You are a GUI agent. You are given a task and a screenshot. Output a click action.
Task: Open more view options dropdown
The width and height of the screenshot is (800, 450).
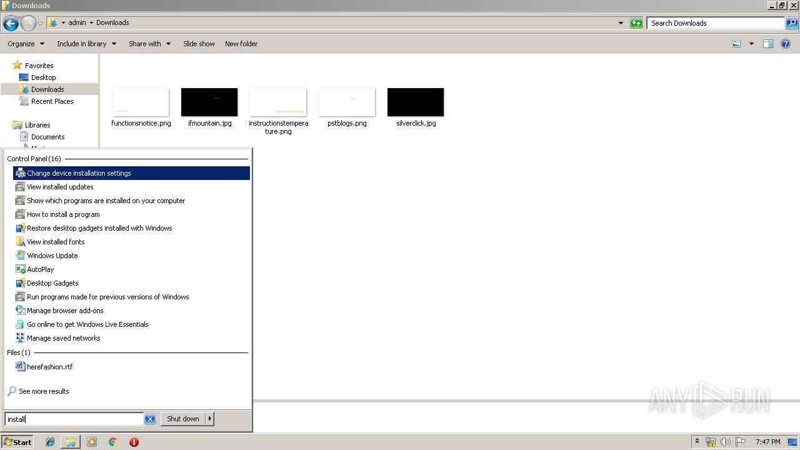point(751,44)
